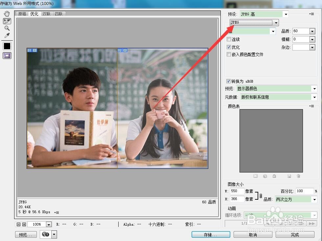Toggle the 优化 (Optimized) checkbox
The image size is (322, 241).
pos(229,47)
